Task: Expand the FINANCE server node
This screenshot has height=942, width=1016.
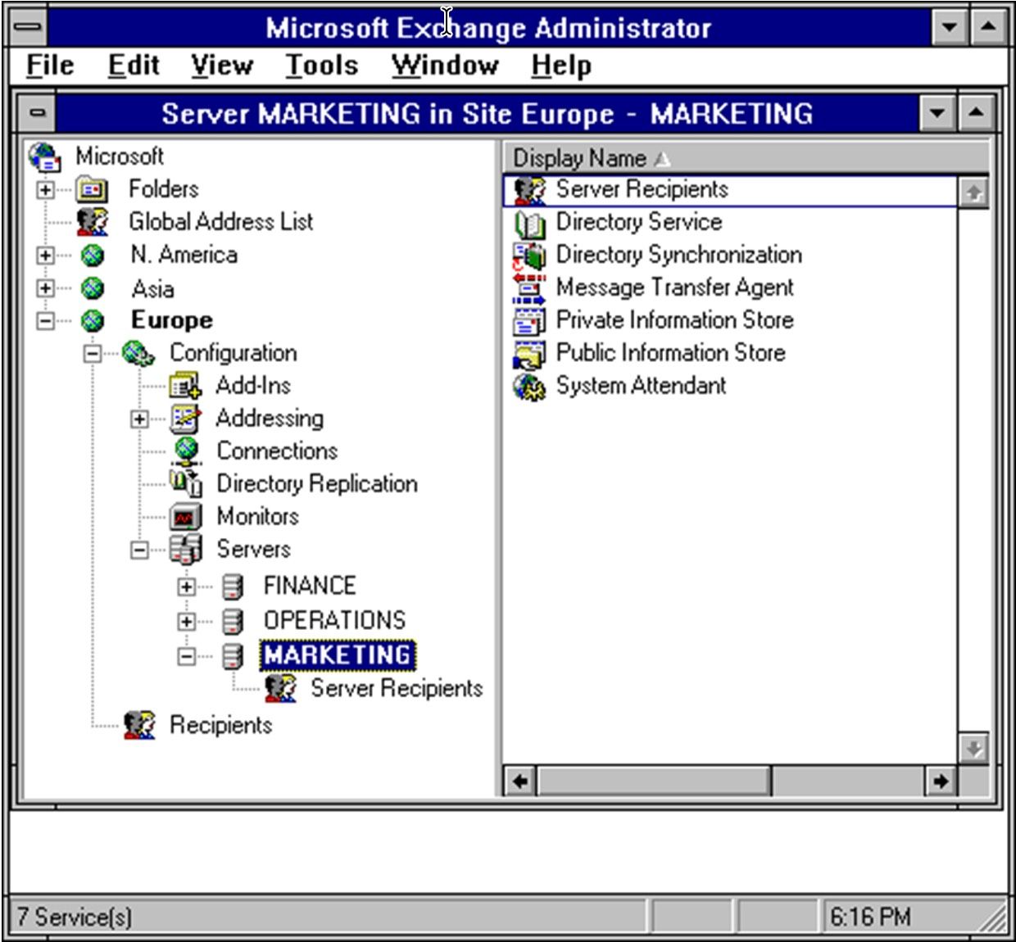Action: click(x=187, y=586)
